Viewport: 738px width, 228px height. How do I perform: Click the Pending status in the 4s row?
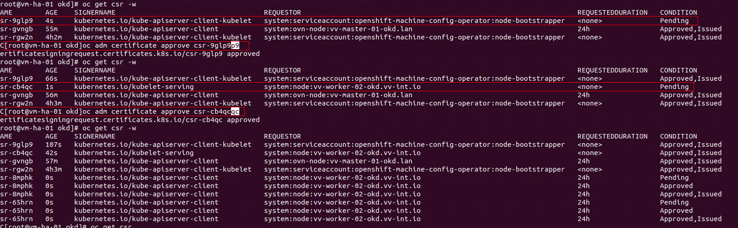[x=674, y=21]
